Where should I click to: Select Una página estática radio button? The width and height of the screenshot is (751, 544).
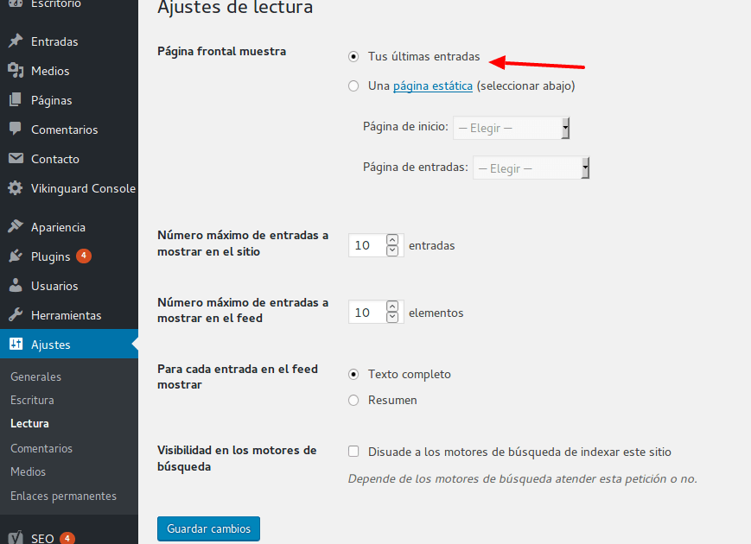point(353,86)
